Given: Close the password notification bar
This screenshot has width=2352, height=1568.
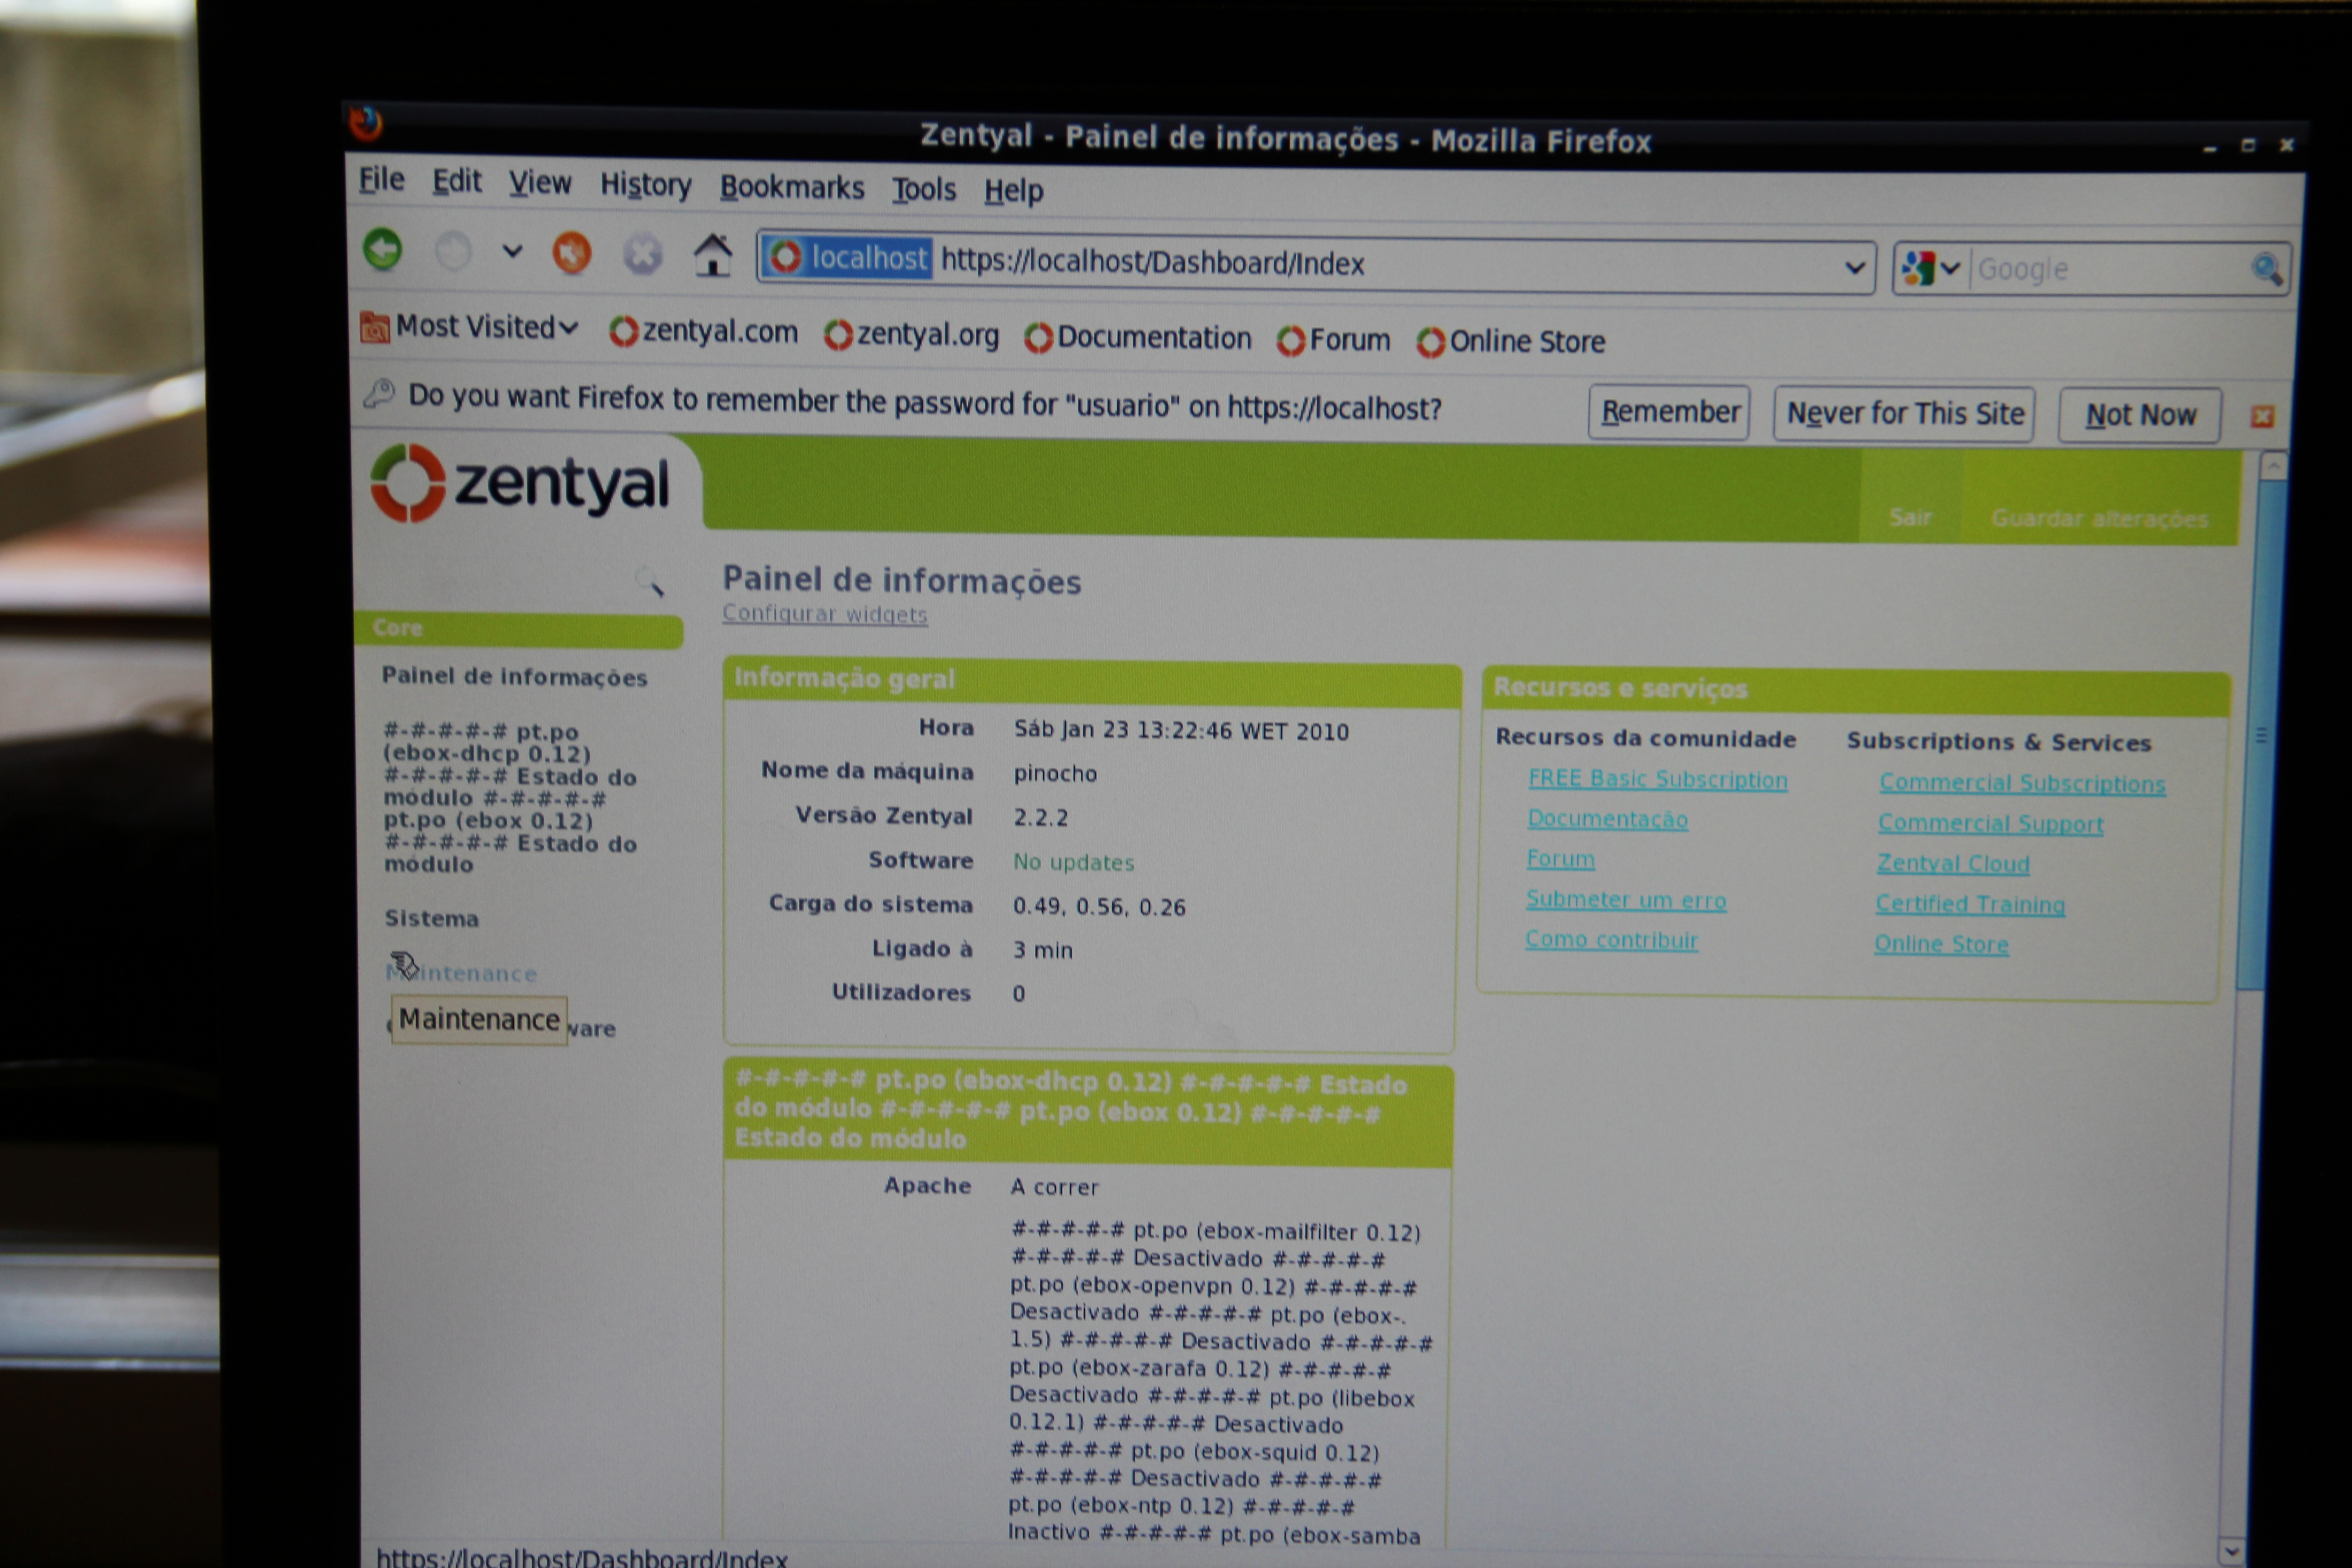Looking at the screenshot, I should pyautogui.click(x=2263, y=417).
